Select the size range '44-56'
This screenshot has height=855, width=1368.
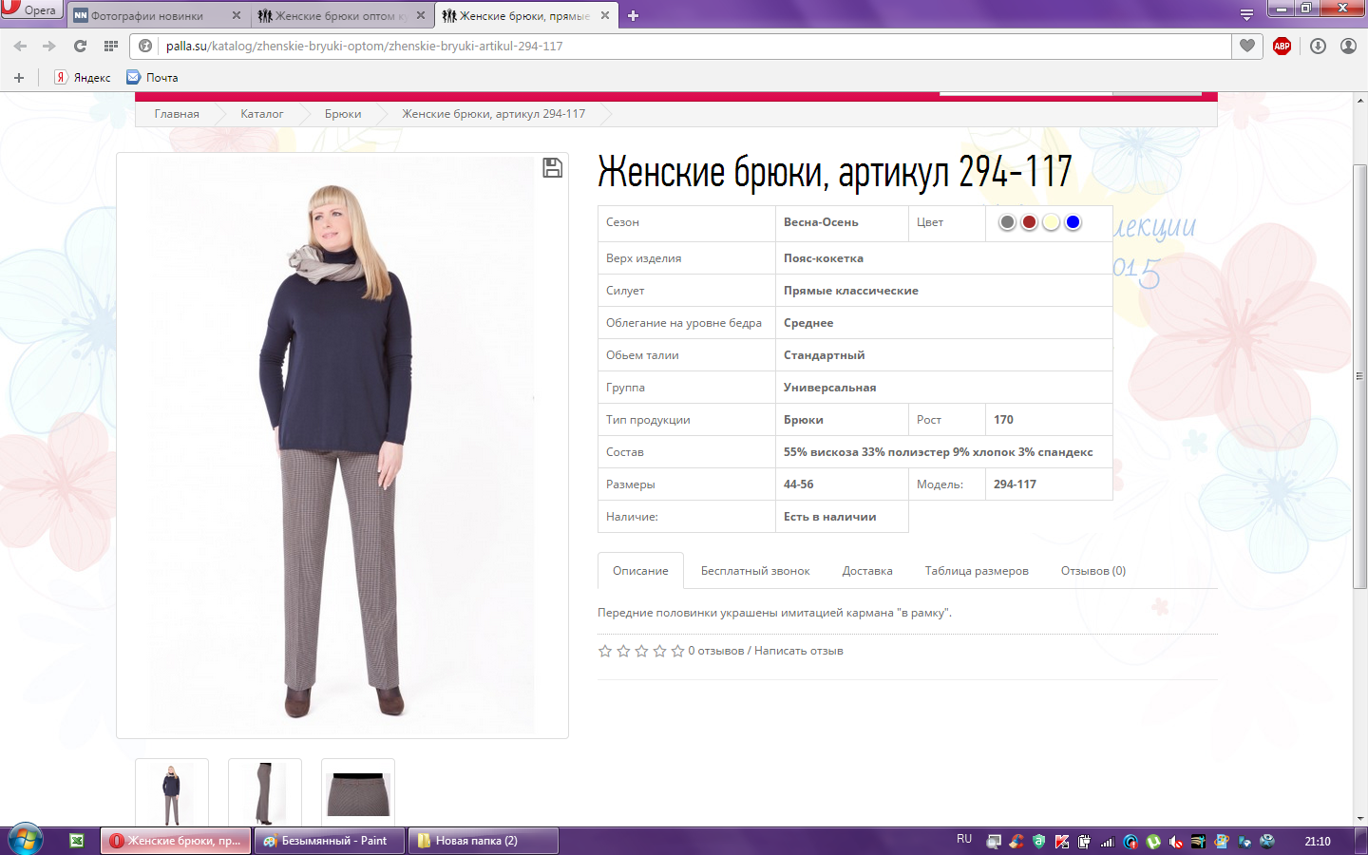coord(799,484)
